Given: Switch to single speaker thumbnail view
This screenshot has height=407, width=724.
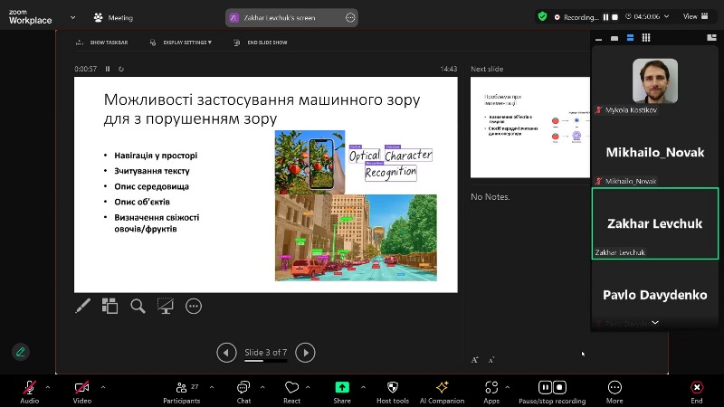Looking at the screenshot, I should tap(614, 38).
